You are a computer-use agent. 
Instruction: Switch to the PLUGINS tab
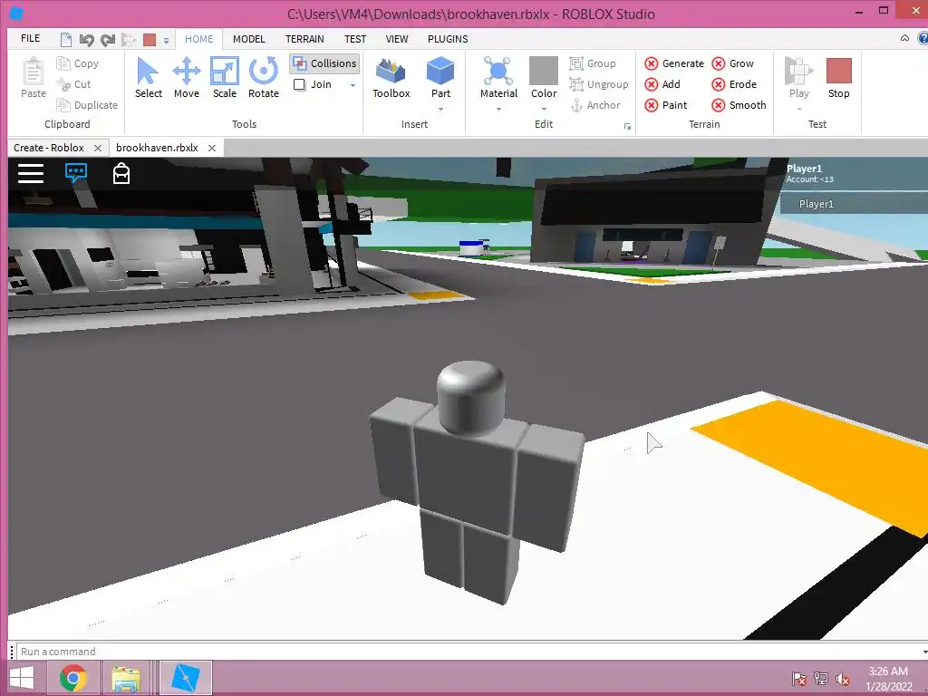click(x=448, y=39)
